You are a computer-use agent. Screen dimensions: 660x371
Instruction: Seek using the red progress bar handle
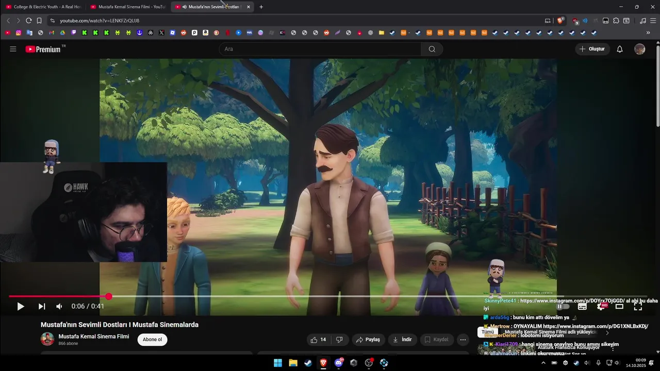(109, 296)
